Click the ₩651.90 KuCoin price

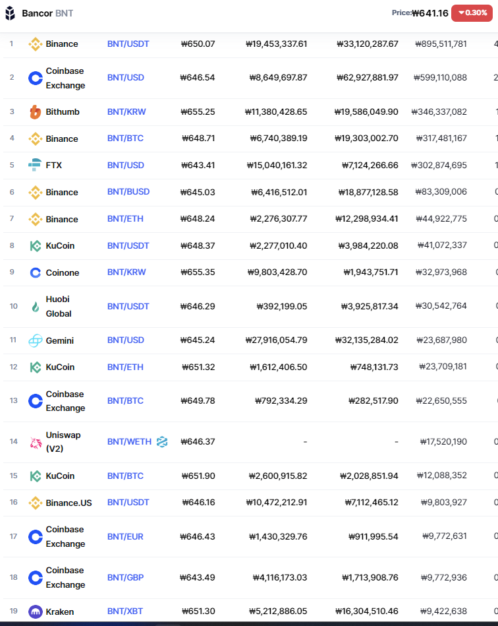[198, 476]
